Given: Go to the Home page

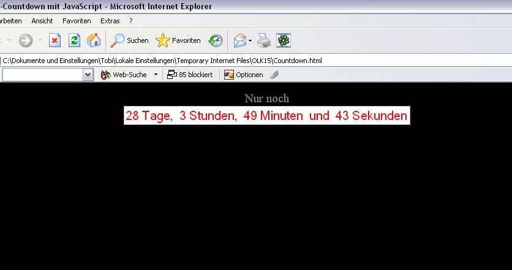Looking at the screenshot, I should (x=94, y=40).
